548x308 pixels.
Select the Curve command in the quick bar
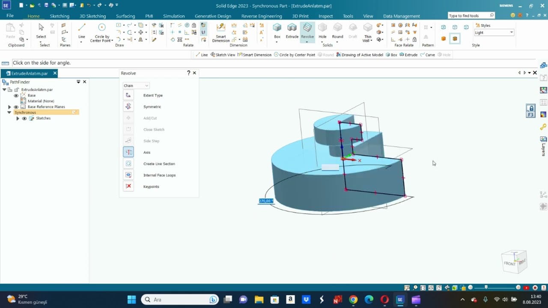click(427, 55)
